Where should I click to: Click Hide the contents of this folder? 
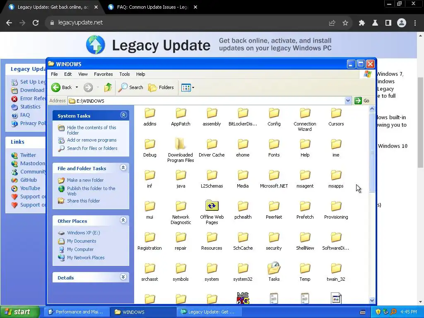coord(92,130)
